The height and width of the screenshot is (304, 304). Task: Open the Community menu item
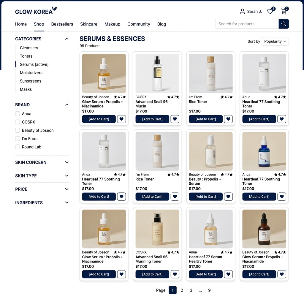click(139, 24)
